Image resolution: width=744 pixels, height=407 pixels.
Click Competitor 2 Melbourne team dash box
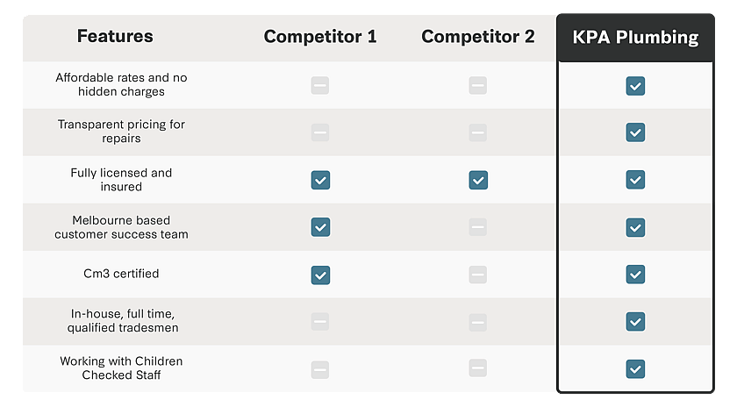(477, 227)
